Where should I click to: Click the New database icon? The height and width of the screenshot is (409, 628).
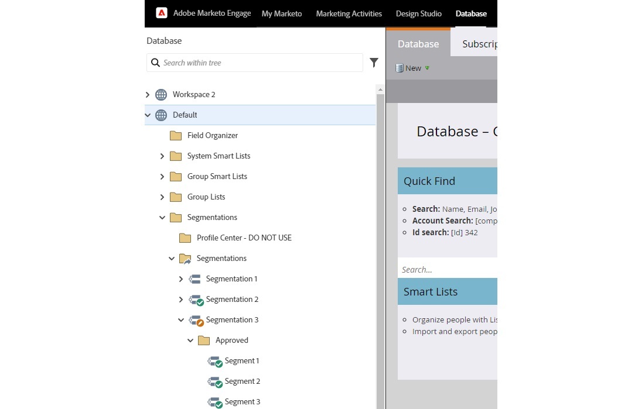click(x=400, y=68)
